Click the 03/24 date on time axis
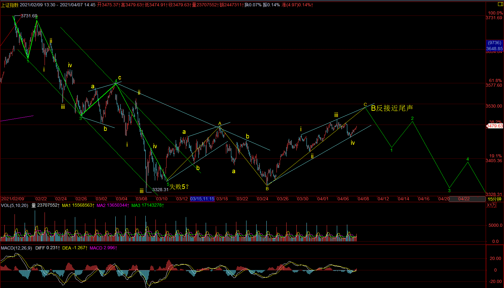 pos(263,199)
